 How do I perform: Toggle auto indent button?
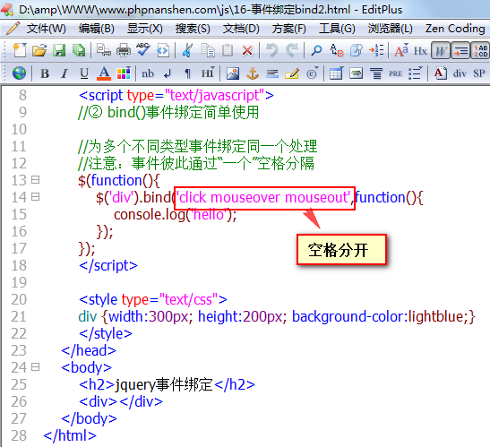coord(460,50)
